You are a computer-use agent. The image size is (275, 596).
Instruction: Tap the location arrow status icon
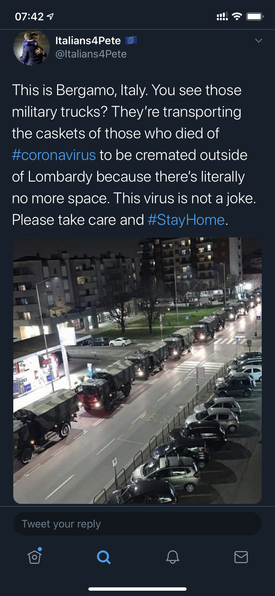(50, 16)
